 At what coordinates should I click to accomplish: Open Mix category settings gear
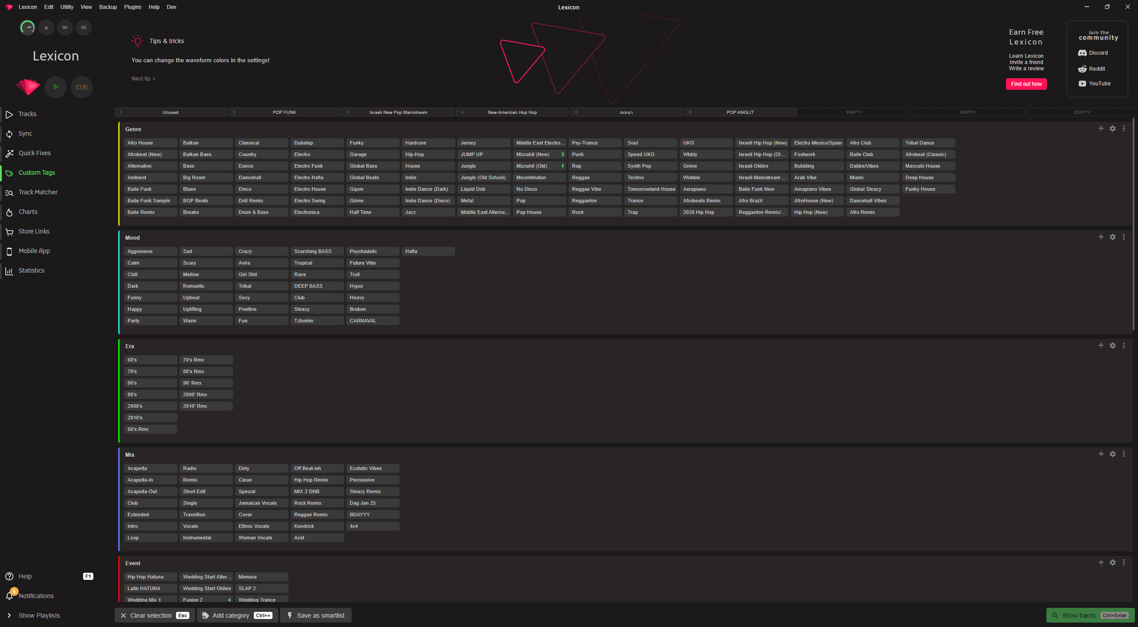coord(1113,454)
